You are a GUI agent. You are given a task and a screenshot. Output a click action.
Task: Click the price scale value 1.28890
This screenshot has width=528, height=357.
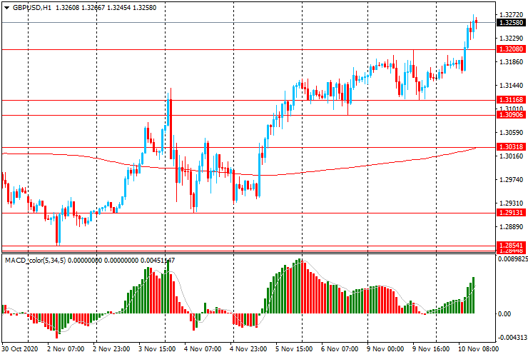click(x=512, y=227)
